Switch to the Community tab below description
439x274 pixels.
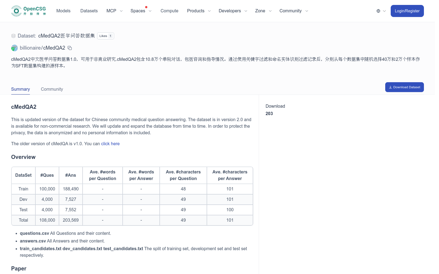pos(52,89)
